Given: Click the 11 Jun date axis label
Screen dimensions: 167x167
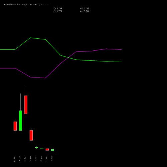Looking at the screenshot, I should (25, 159).
